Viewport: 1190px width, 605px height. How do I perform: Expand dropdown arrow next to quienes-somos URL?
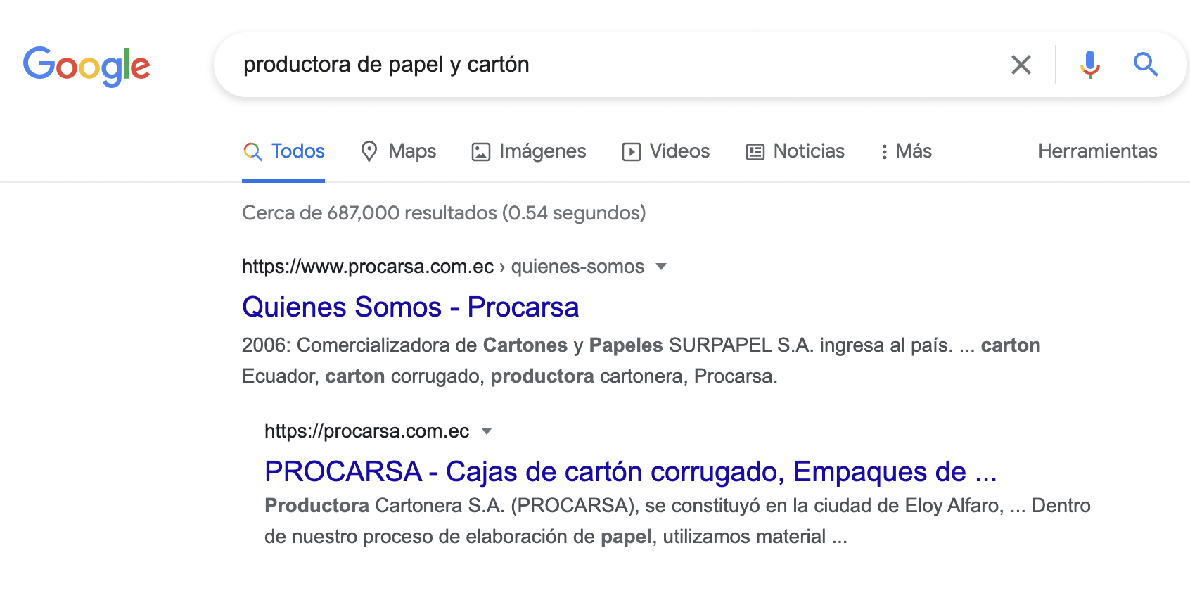661,267
